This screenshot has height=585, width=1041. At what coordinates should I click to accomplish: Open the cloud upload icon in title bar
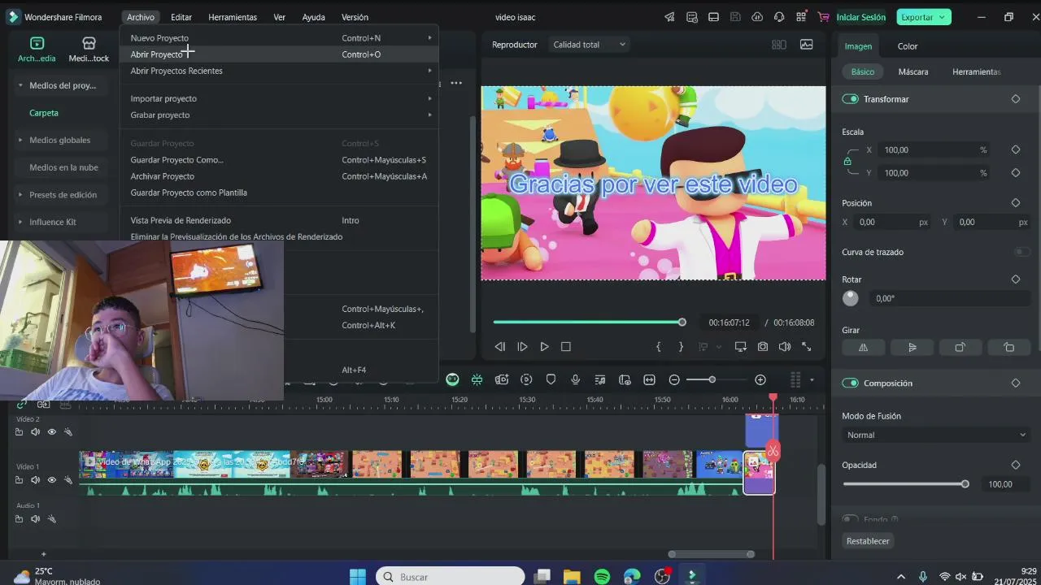pos(757,17)
